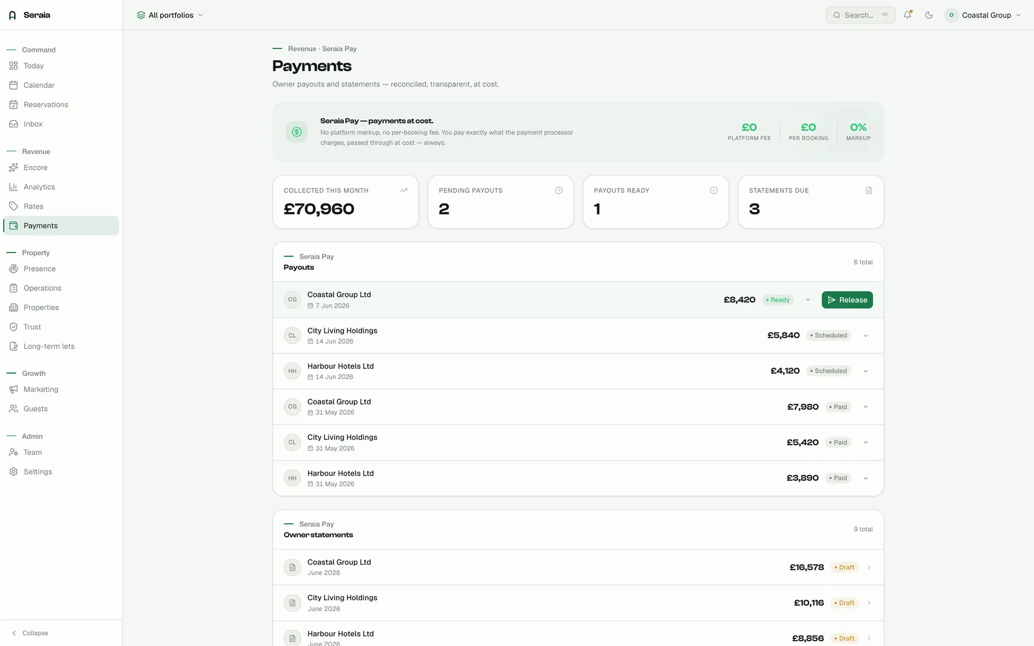Open Coastal Group Ltd June statement arrow
This screenshot has width=1034, height=646.
click(x=869, y=567)
